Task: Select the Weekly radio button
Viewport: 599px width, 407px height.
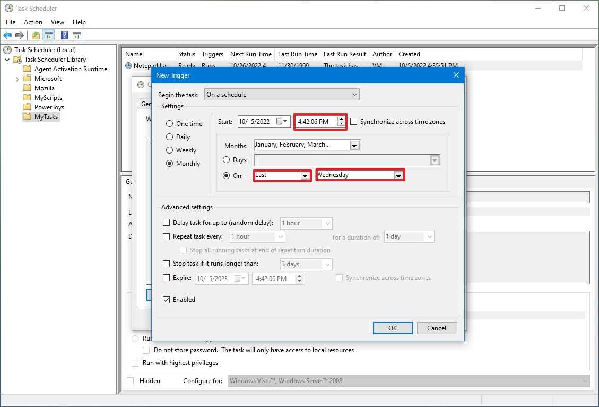Action: click(x=170, y=150)
